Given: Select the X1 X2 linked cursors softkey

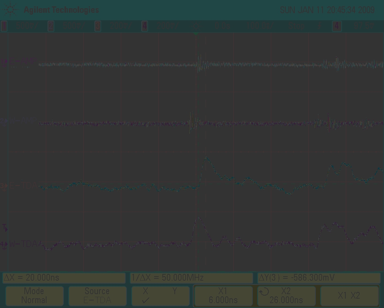Looking at the screenshot, I should click(x=349, y=296).
